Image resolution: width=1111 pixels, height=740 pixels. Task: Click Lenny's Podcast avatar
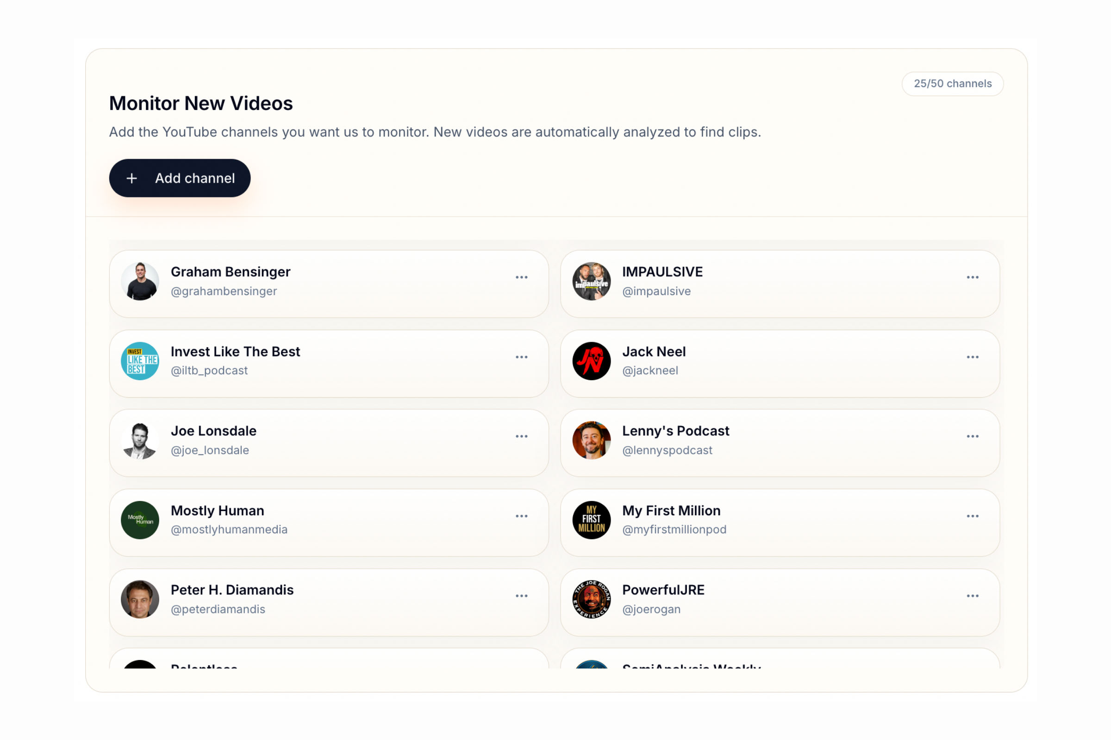(592, 440)
